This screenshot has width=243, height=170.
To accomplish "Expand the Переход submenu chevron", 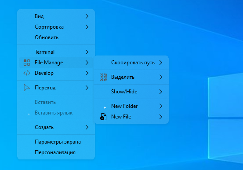I will (x=87, y=88).
